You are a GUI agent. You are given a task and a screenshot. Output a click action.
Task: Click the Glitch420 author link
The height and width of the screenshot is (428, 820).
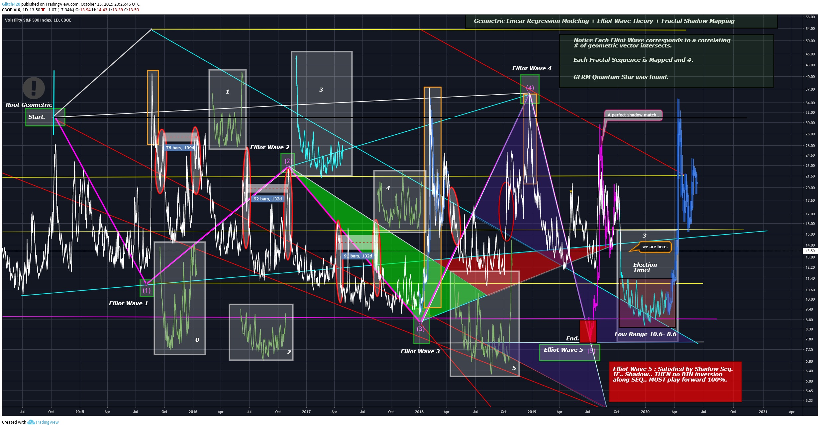coord(11,4)
